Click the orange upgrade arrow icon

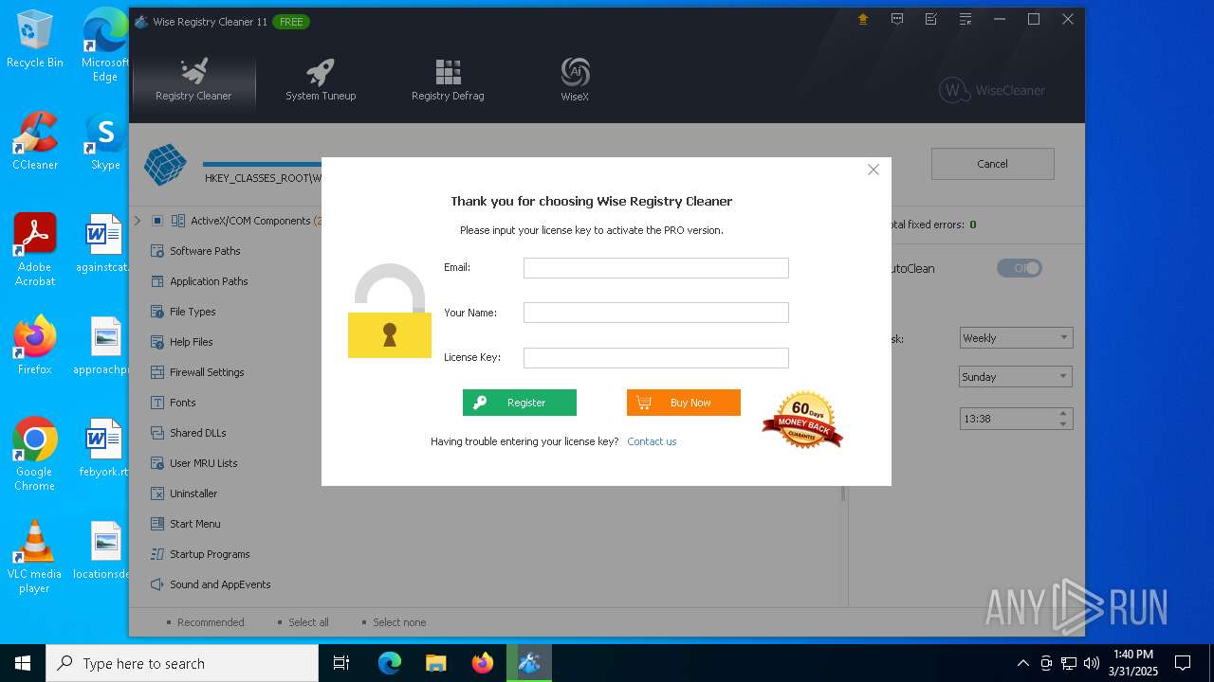coord(862,19)
